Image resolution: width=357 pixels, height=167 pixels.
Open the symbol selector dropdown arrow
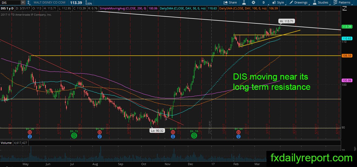click(23, 2)
